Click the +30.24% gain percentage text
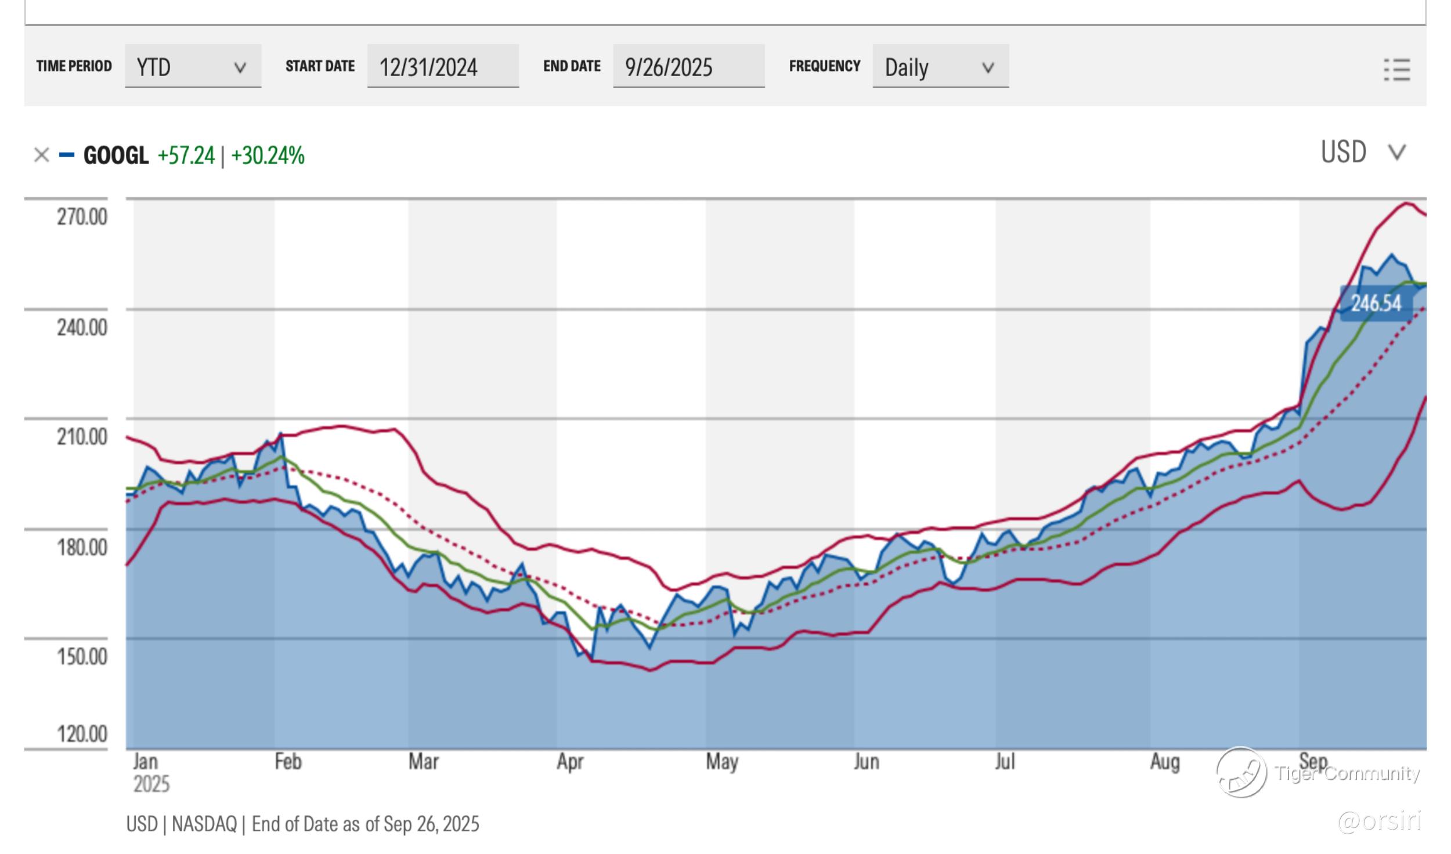The height and width of the screenshot is (854, 1451). click(268, 155)
